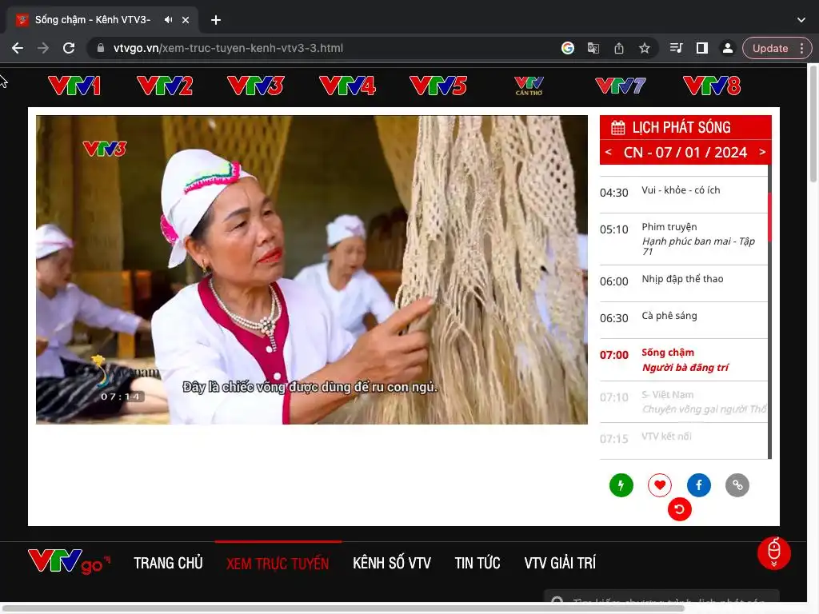Click the page vertical scrollbar
This screenshot has height=614, width=819.
point(813,124)
